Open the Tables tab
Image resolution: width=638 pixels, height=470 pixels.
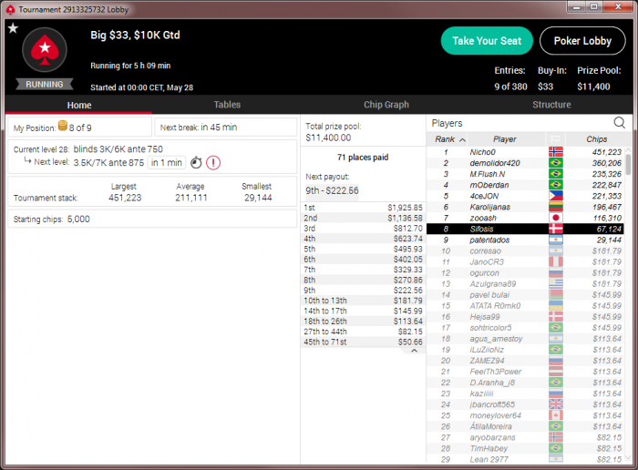[227, 105]
